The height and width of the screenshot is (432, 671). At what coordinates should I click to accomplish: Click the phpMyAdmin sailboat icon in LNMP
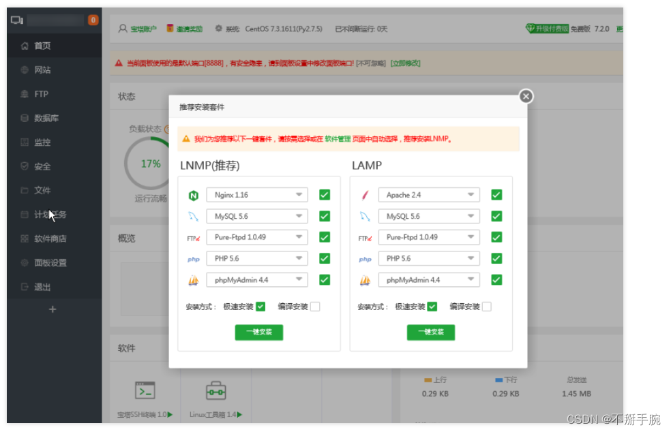pos(194,281)
